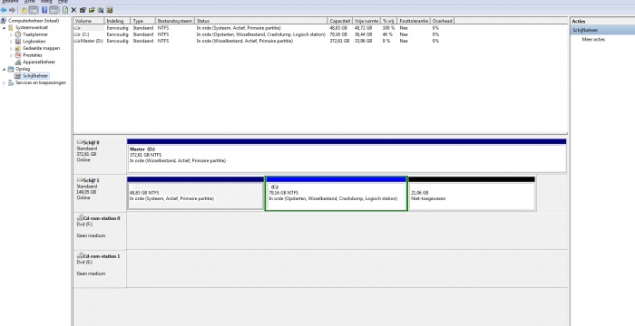Click the magnifier explore toolbar icon
The width and height of the screenshot is (635, 326).
[101, 10]
